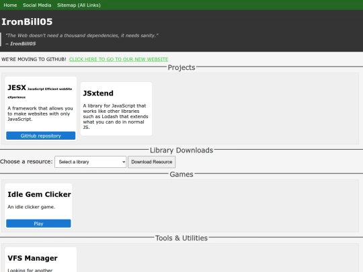Click the JESX framework description text
The image size is (363, 272).
(40, 114)
